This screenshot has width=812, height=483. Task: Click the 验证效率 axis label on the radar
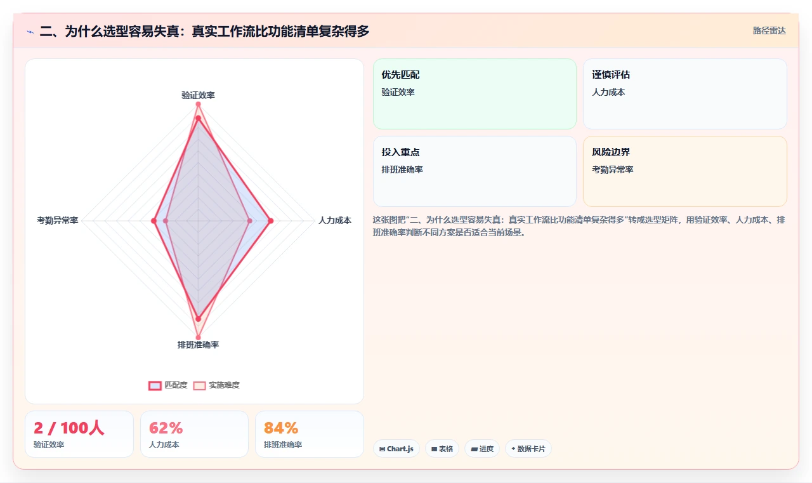pos(198,95)
